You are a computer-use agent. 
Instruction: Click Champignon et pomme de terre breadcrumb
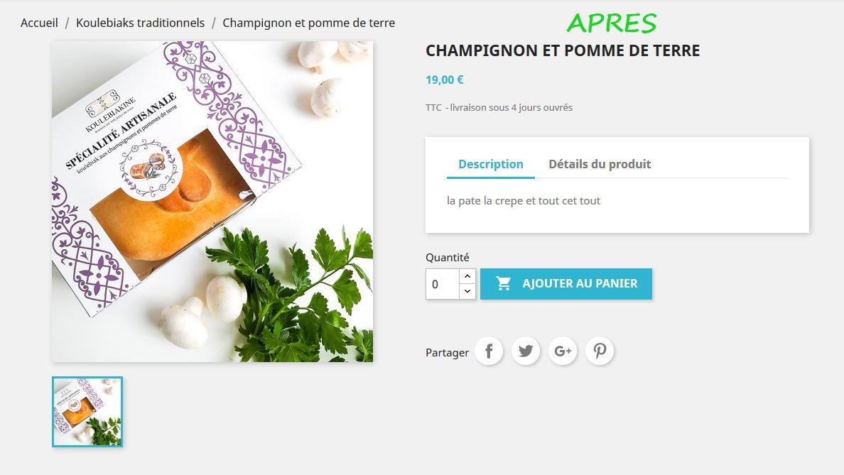click(309, 23)
